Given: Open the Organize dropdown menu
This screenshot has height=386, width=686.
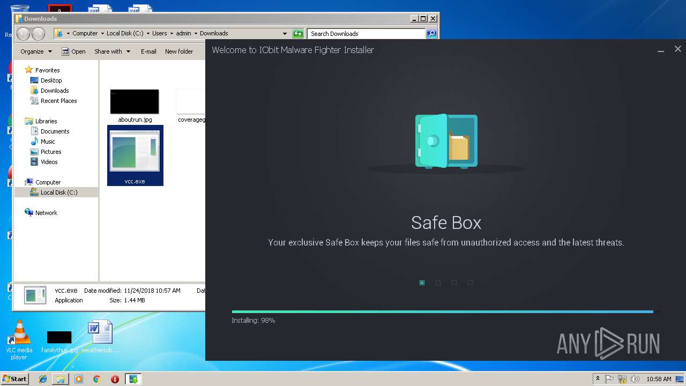Looking at the screenshot, I should click(x=36, y=51).
